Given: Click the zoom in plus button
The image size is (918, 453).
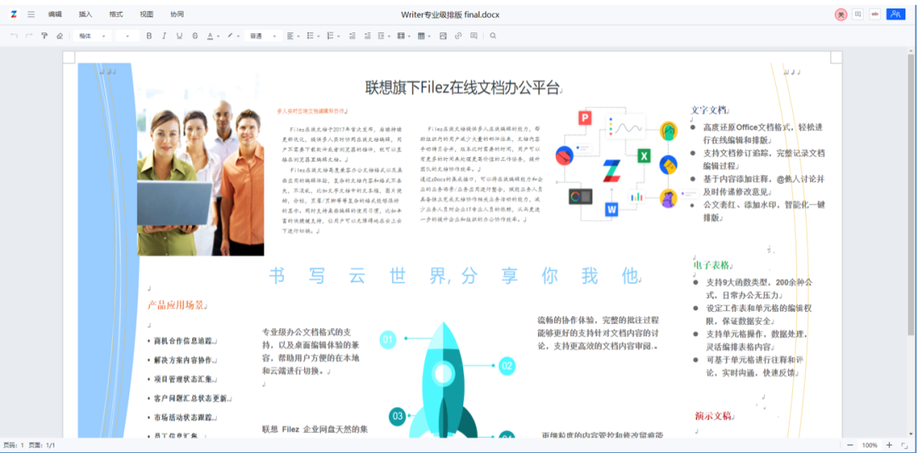Looking at the screenshot, I should tap(889, 445).
